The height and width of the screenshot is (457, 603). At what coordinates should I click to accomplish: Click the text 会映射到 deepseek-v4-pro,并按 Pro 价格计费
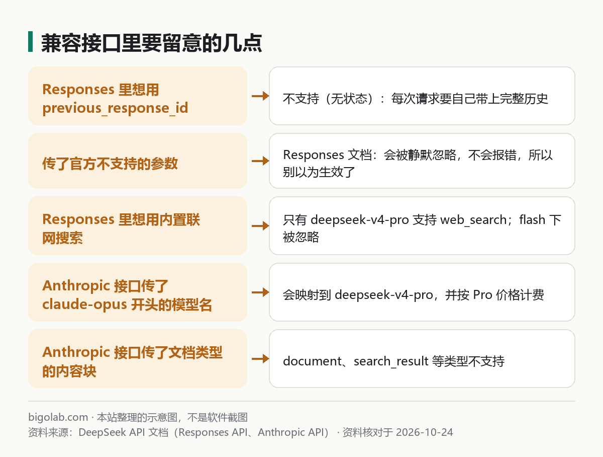coord(414,294)
